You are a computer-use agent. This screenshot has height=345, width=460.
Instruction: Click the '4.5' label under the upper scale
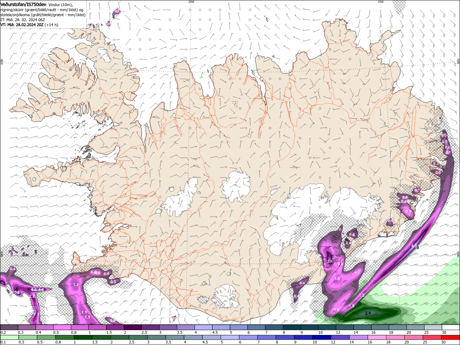215,332
